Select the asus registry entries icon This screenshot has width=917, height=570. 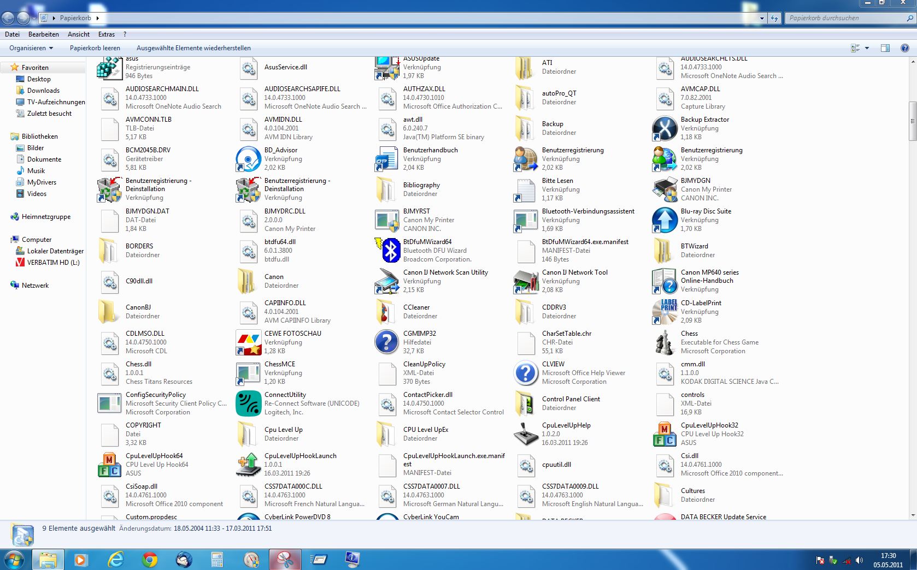coord(109,68)
